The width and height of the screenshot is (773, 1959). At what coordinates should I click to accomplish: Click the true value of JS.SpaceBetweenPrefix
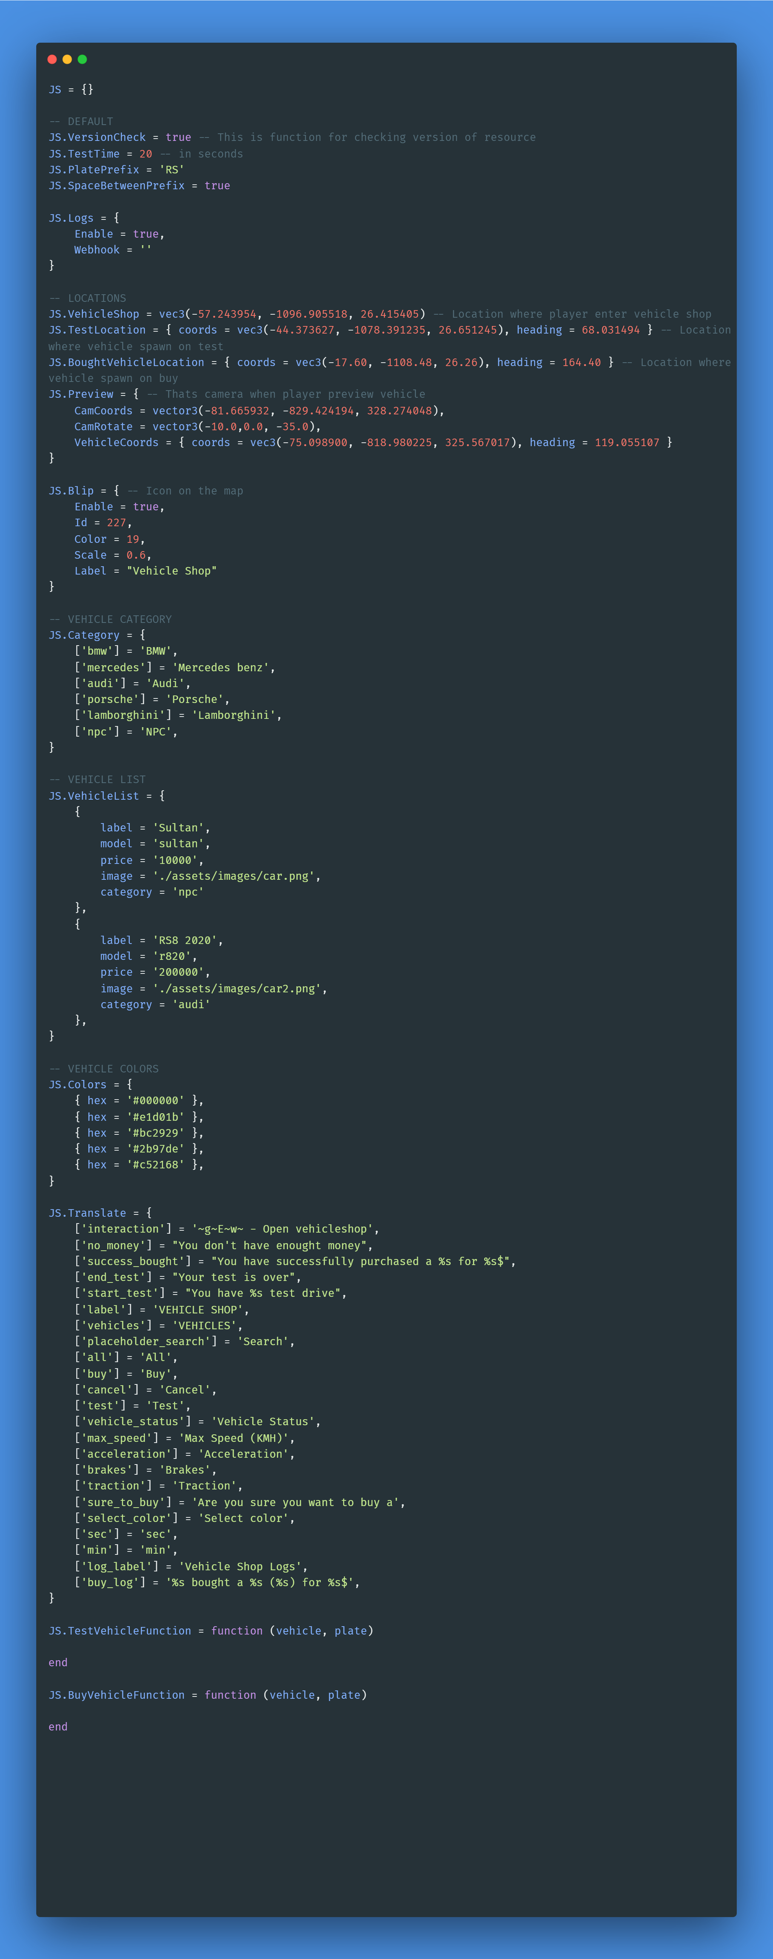(x=217, y=185)
